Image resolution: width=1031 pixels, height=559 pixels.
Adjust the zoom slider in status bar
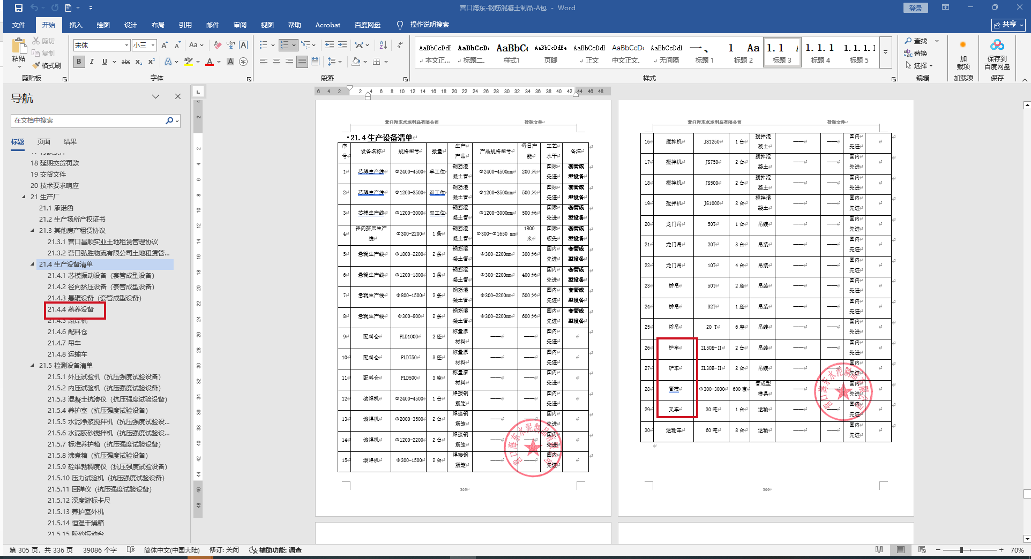[961, 550]
